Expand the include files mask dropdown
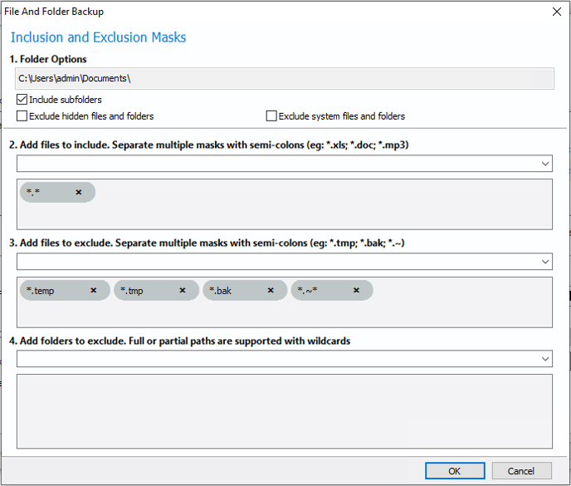The image size is (571, 486). click(x=544, y=164)
